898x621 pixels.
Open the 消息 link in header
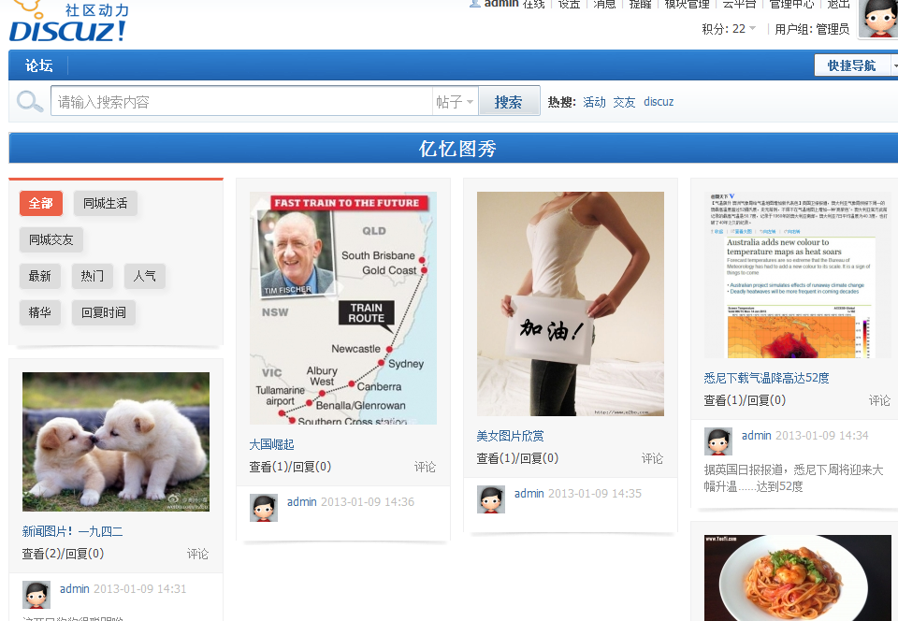pos(604,4)
